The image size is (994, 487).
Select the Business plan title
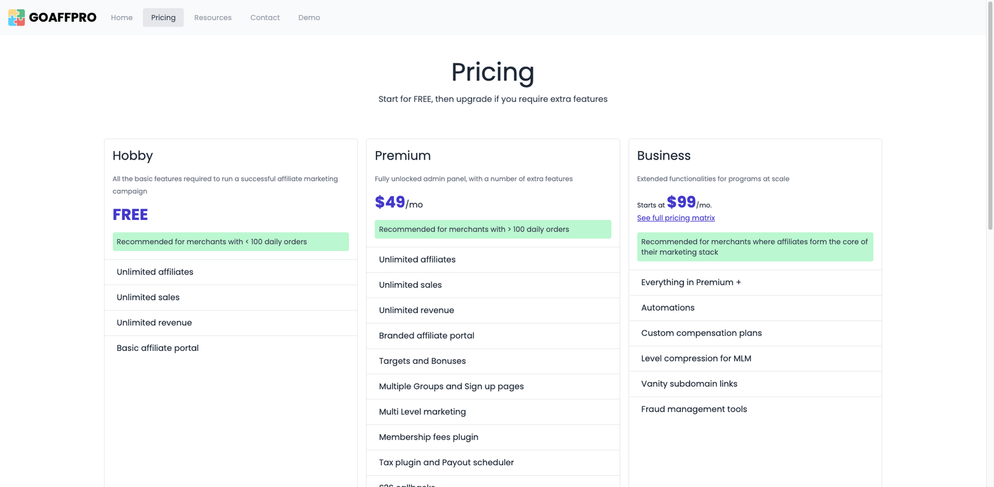[663, 156]
